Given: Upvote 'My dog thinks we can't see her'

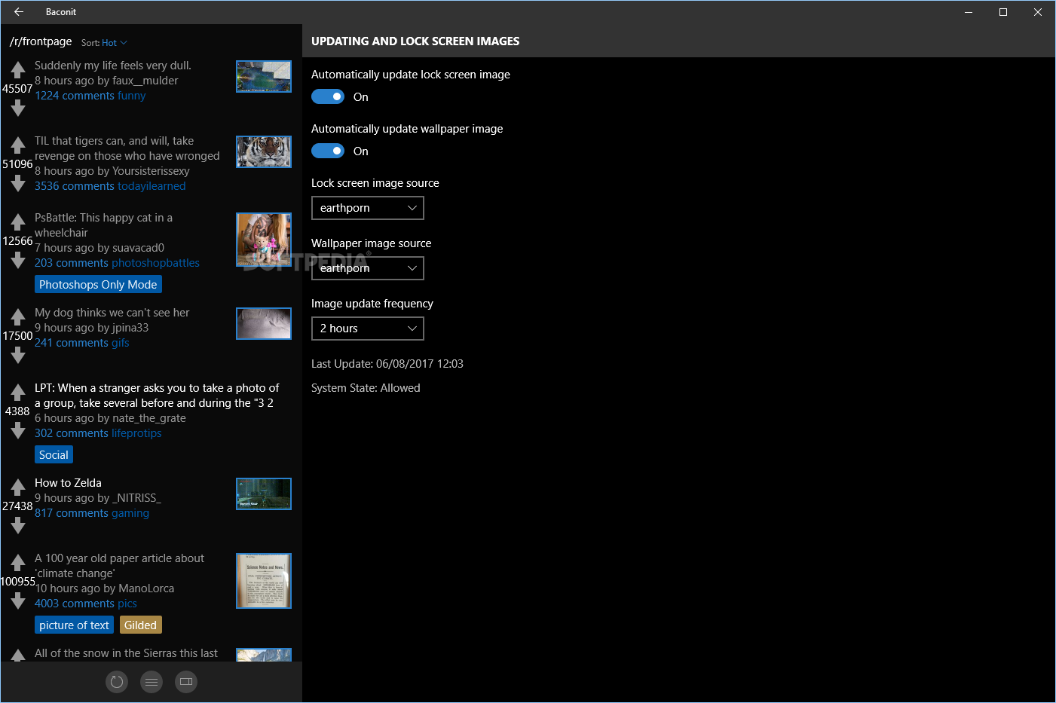Looking at the screenshot, I should tap(18, 317).
